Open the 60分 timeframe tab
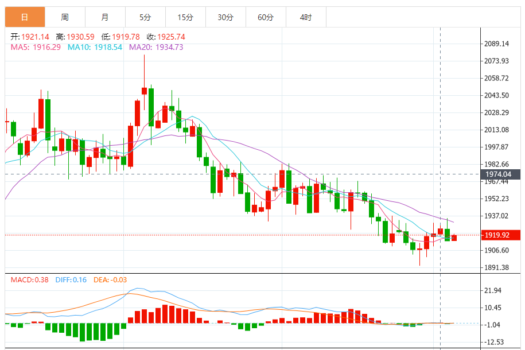525x350 pixels. tap(266, 17)
